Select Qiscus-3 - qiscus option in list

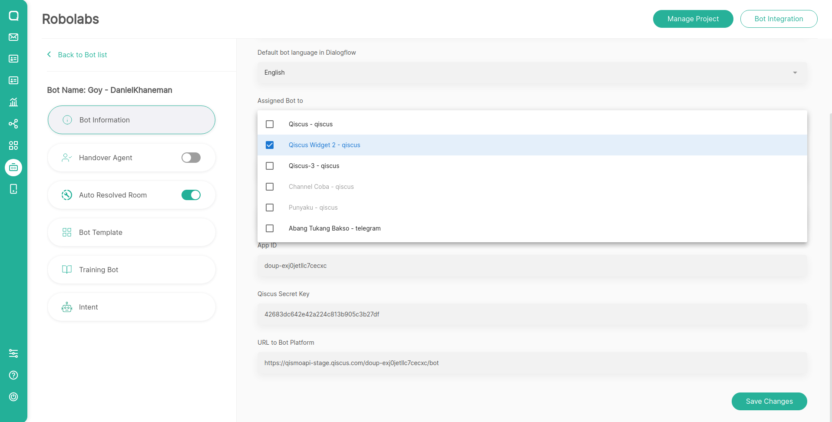(x=314, y=166)
